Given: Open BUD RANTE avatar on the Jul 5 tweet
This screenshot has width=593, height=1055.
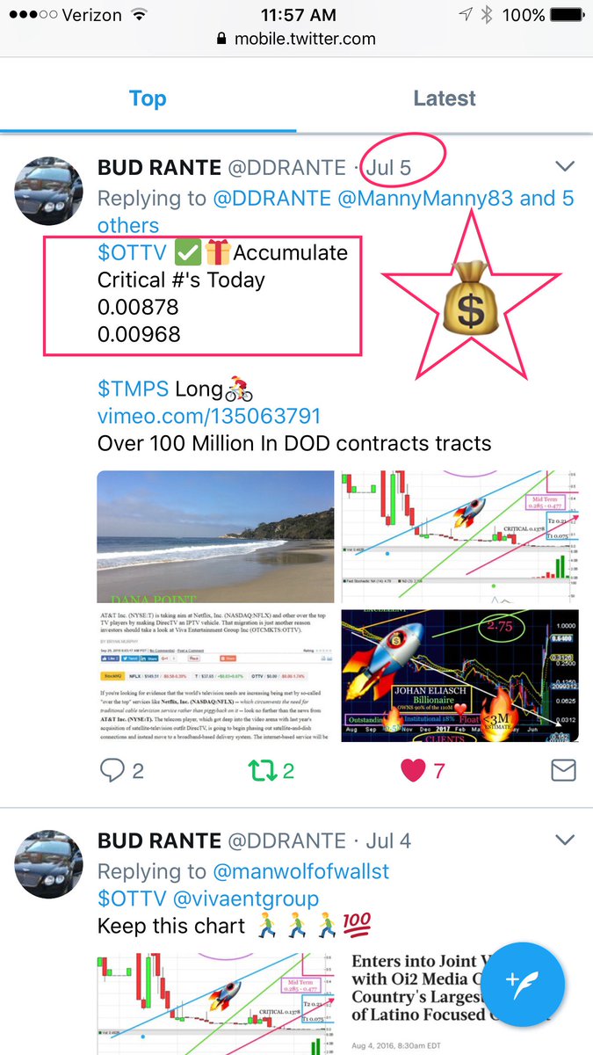Looking at the screenshot, I should point(49,192).
